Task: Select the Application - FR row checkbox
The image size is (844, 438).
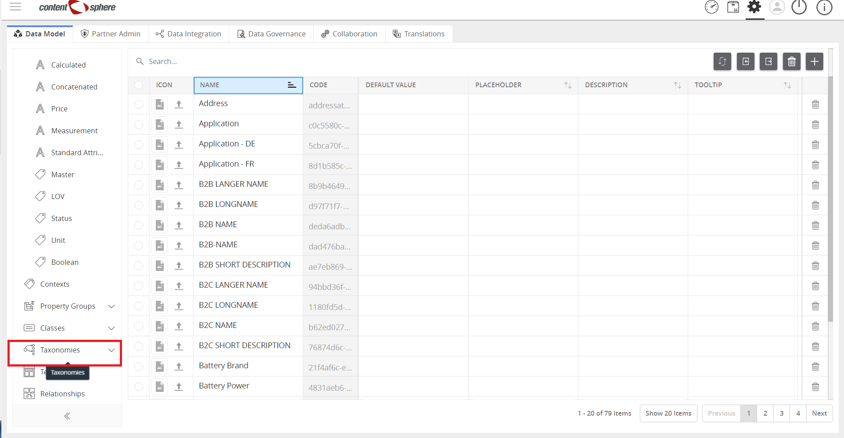Action: [139, 165]
